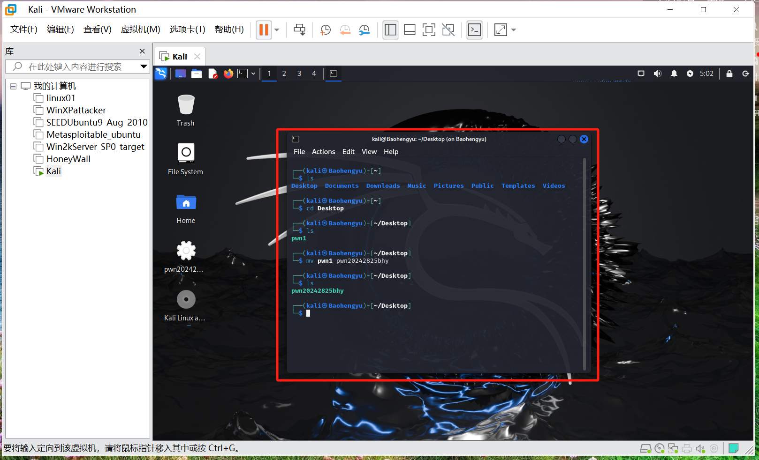Image resolution: width=759 pixels, height=460 pixels.
Task: Open the 文件(F) menu
Action: click(x=24, y=30)
